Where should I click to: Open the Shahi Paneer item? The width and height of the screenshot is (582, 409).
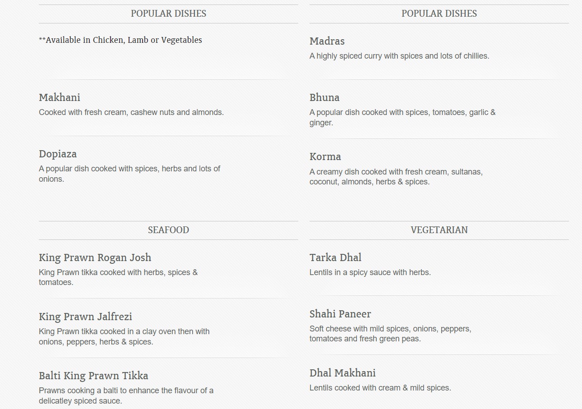[x=340, y=314]
